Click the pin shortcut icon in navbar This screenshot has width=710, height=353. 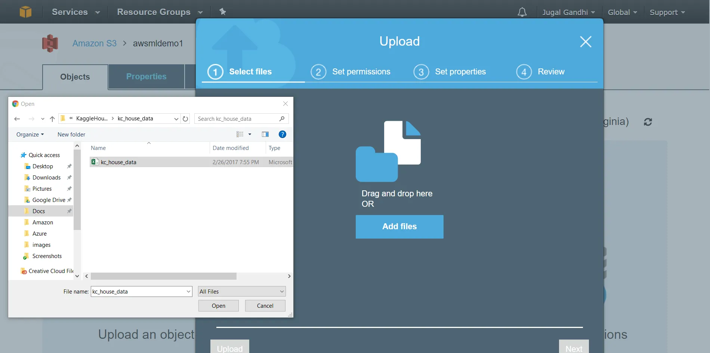[223, 12]
